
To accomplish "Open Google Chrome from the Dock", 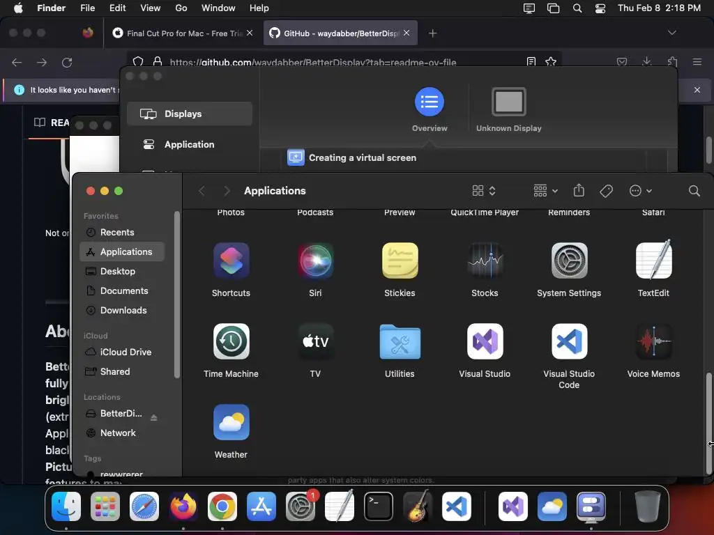I will pyautogui.click(x=222, y=506).
